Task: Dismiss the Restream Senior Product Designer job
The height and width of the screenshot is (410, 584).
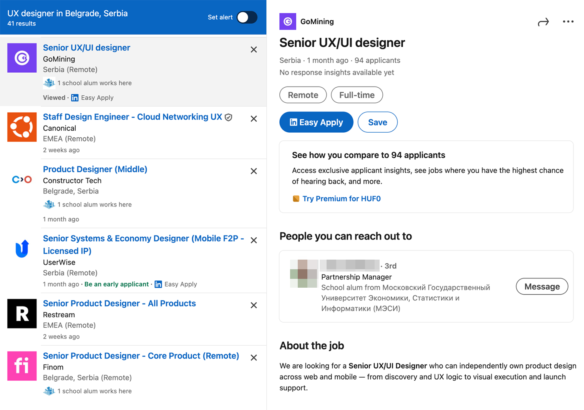Action: [254, 305]
